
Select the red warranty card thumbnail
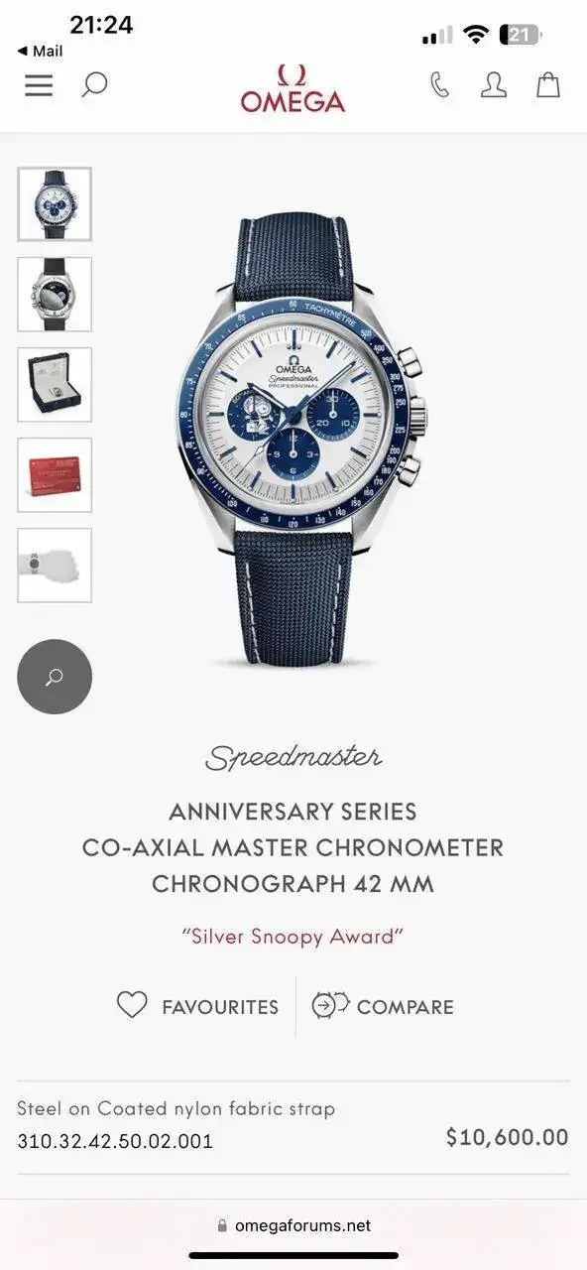tap(55, 475)
